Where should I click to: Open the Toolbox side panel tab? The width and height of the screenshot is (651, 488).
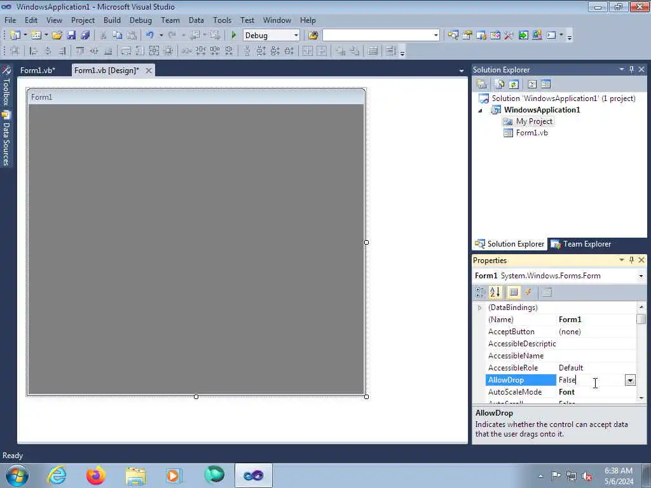click(6, 86)
